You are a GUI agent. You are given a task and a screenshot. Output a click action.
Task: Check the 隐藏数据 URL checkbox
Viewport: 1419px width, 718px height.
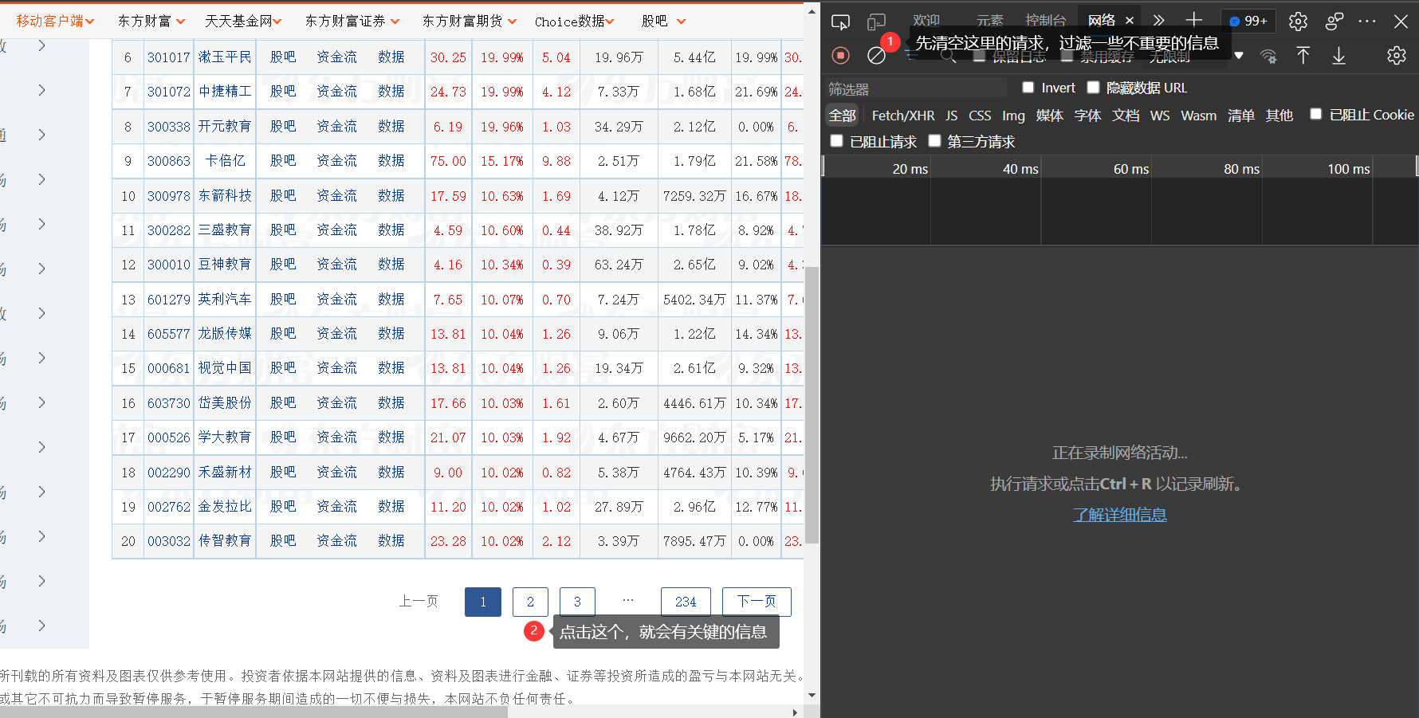coord(1094,88)
